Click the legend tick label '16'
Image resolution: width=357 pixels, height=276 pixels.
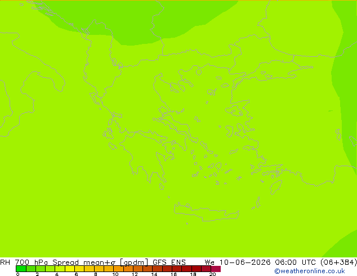[x=174, y=274]
